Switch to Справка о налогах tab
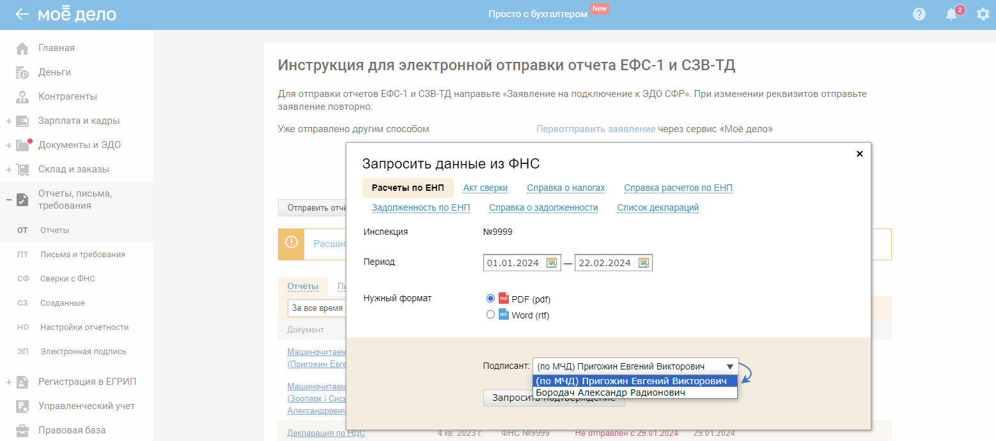996x441 pixels. (x=566, y=188)
